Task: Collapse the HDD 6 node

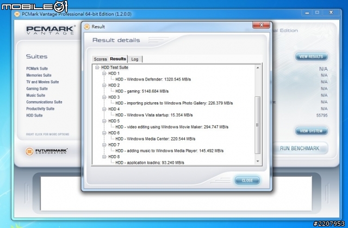Action: [104, 133]
